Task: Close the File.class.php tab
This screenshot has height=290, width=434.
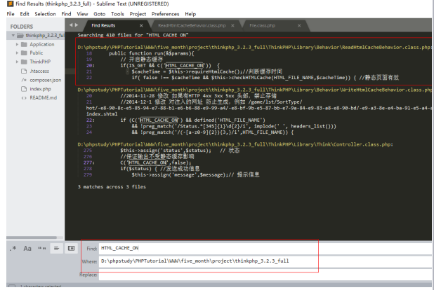Action: [x=299, y=25]
